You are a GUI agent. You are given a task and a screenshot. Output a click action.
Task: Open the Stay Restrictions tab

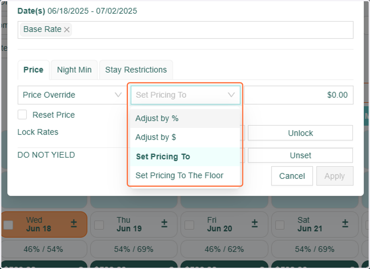pyautogui.click(x=136, y=70)
